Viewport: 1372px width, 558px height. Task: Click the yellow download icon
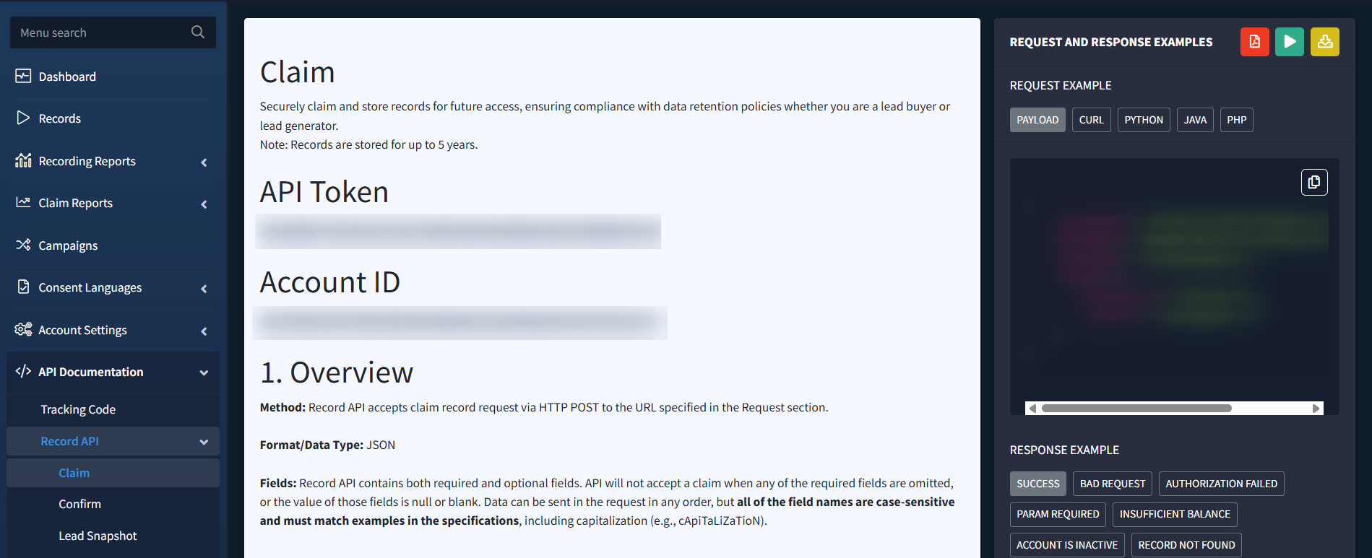(x=1324, y=42)
